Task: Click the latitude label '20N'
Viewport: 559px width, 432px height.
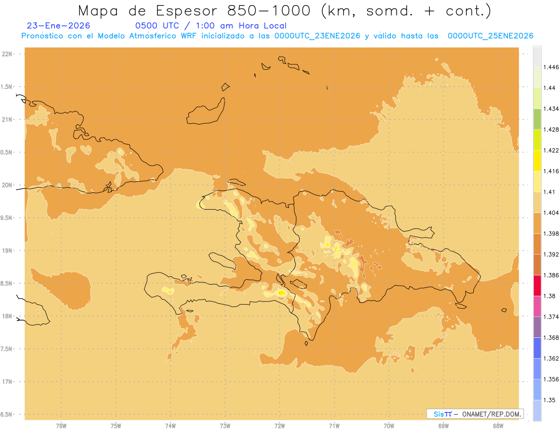Action: (7, 185)
